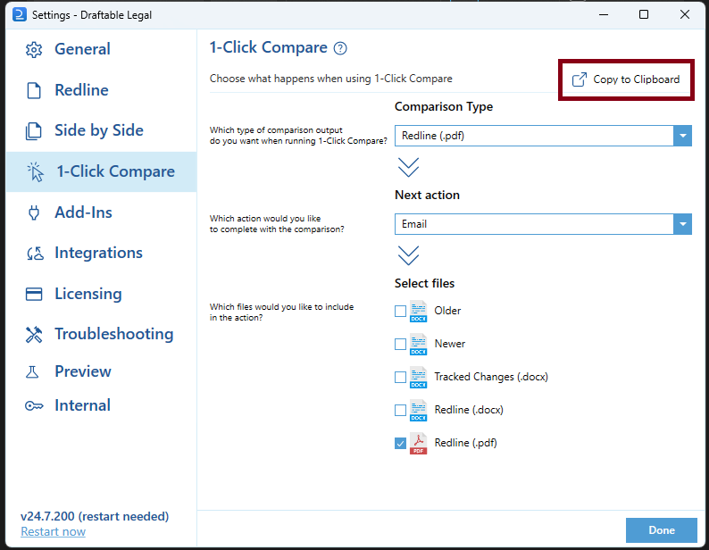The image size is (709, 550).
Task: Click the Internal key icon
Action: click(34, 405)
